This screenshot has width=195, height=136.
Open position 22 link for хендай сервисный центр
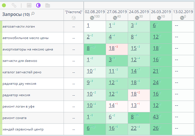134,128
